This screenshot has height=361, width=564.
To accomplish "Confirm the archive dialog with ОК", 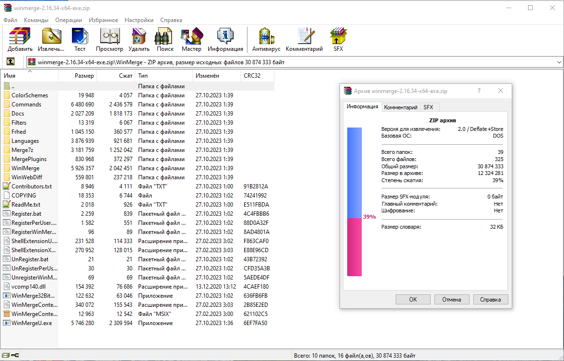I will point(413,300).
